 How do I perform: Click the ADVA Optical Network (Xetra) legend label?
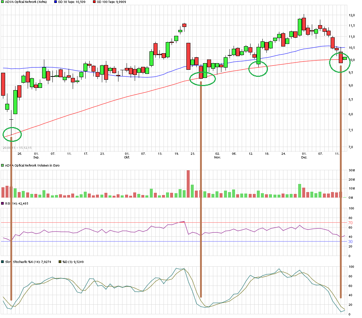pyautogui.click(x=26, y=2)
